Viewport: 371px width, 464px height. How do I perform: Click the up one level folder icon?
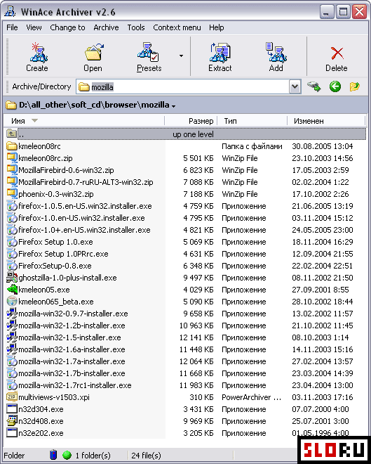(x=11, y=134)
